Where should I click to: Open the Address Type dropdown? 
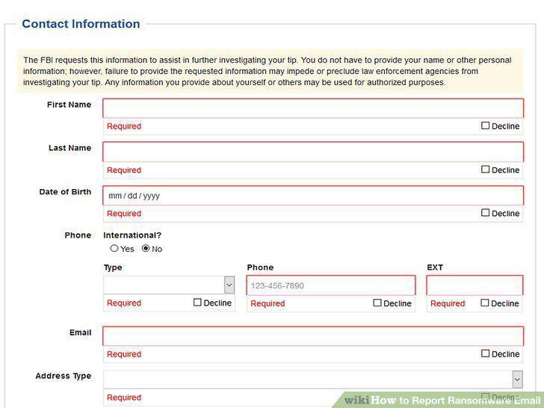[x=313, y=379]
